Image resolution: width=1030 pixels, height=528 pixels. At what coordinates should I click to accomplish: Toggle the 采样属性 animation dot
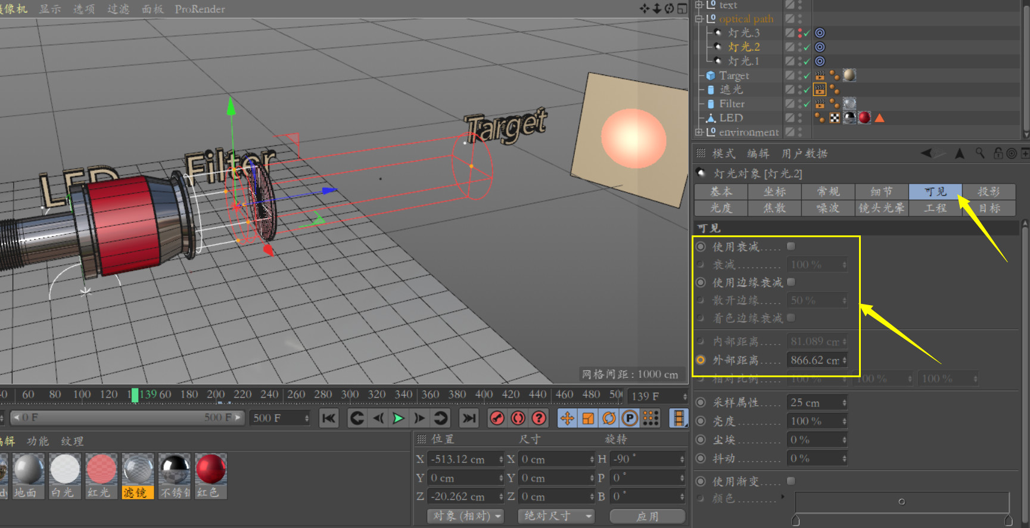click(701, 403)
